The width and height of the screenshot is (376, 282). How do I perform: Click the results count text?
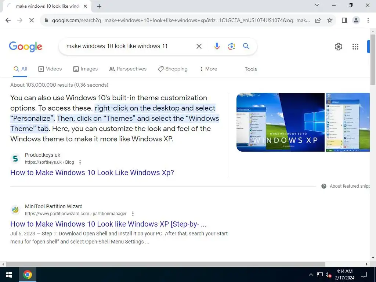tap(59, 85)
